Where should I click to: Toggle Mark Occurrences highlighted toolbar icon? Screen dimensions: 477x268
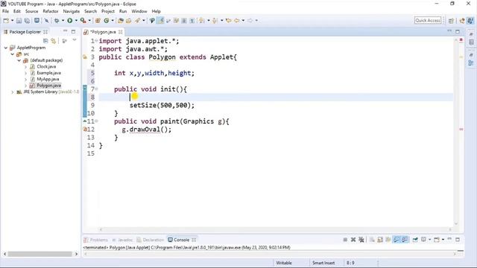click(160, 20)
